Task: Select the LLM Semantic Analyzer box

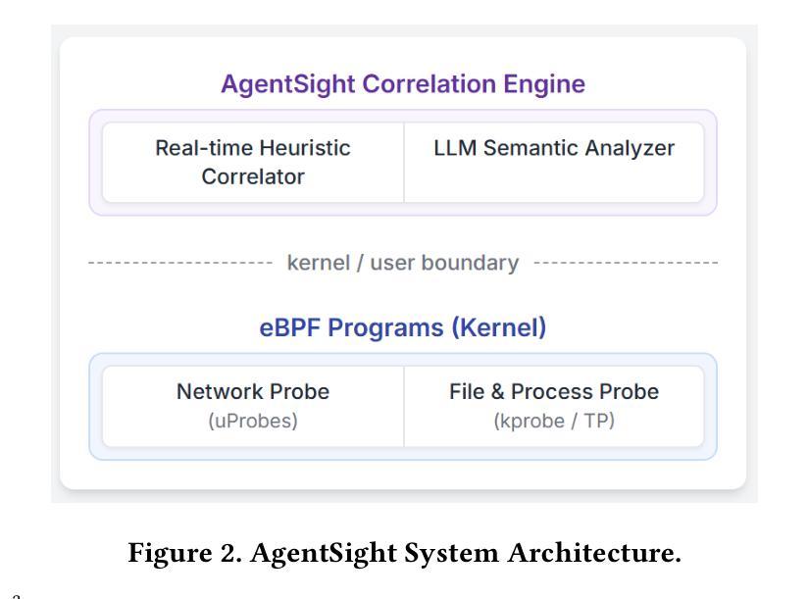Action: coord(554,162)
